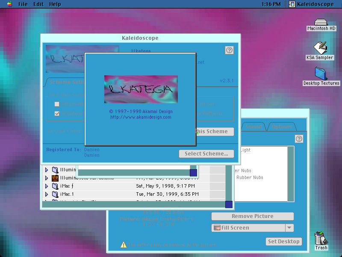Image resolution: width=342 pixels, height=257 pixels.
Task: Click the iMac.1 folder name
Action: click(x=67, y=194)
